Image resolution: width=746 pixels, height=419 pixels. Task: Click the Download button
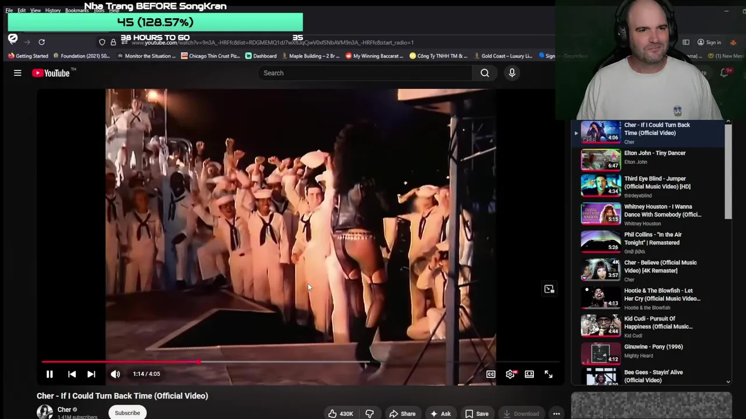521,414
